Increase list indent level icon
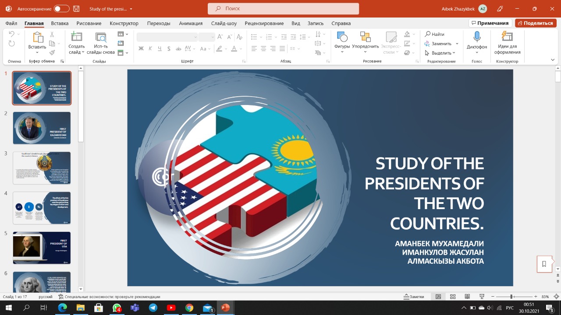561x315 pixels. [x=293, y=37]
